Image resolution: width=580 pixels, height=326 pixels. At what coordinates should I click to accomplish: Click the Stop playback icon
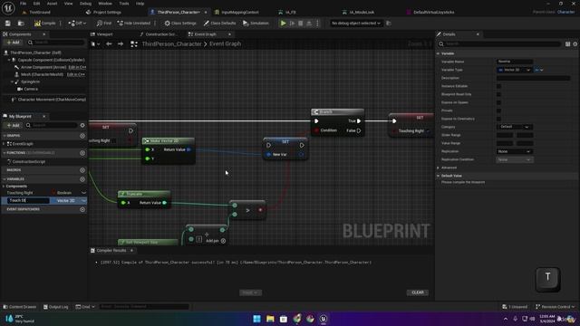pyautogui.click(x=300, y=24)
